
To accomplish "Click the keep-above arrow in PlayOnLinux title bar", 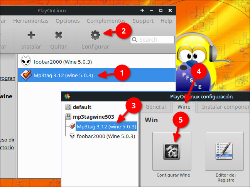I will [x=142, y=10].
